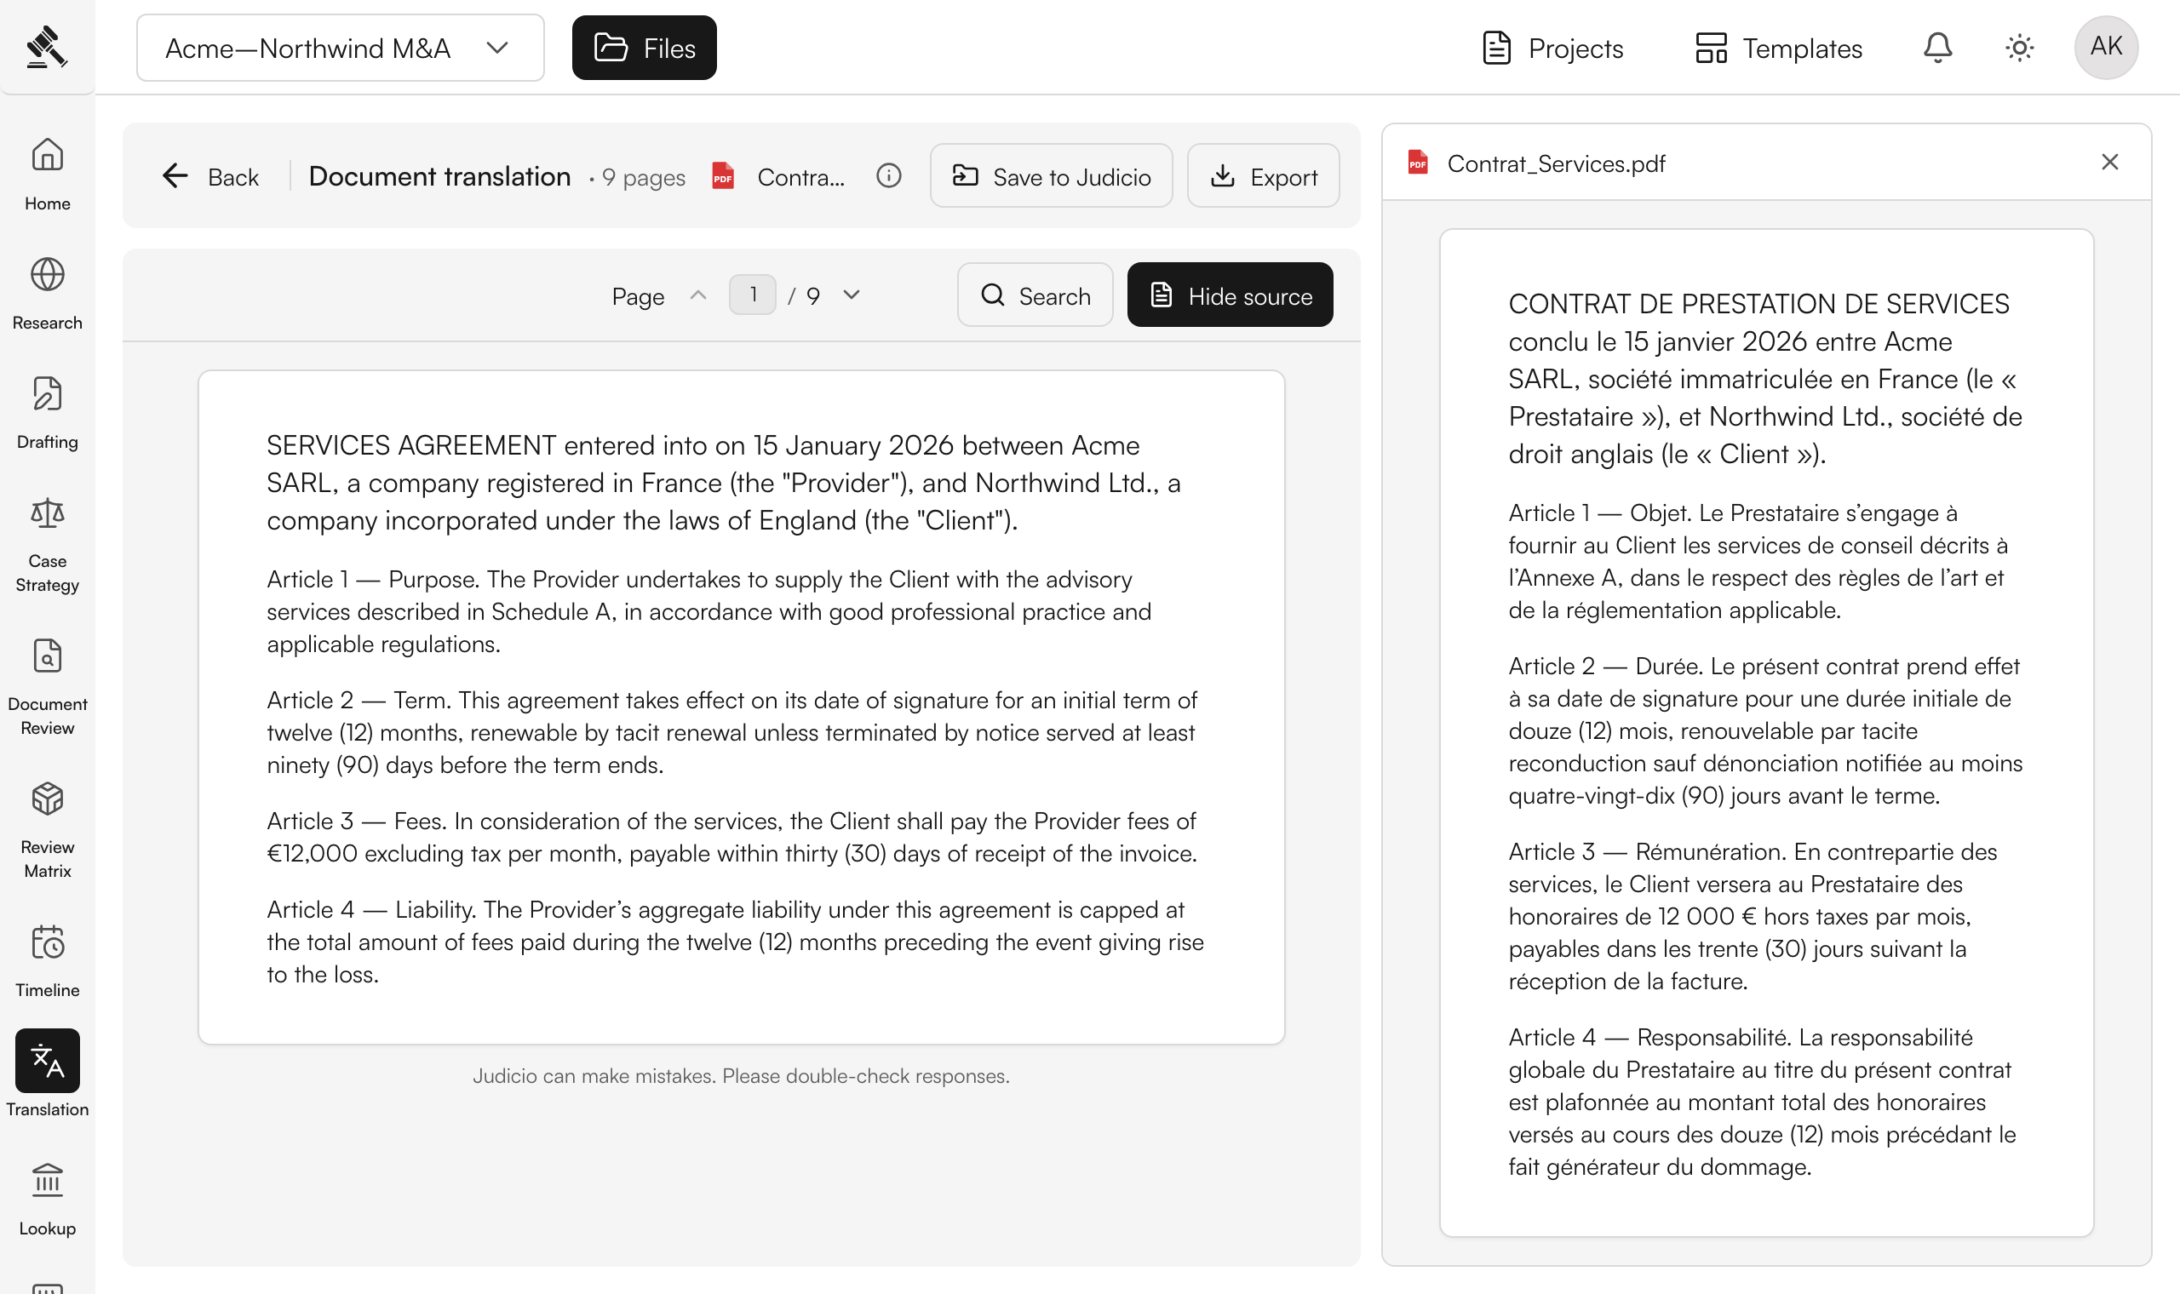Image resolution: width=2180 pixels, height=1294 pixels.
Task: Go to the next page with down chevron
Action: coord(852,295)
